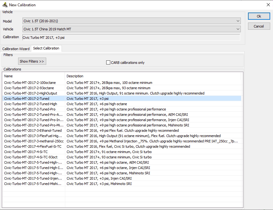Sort list by Name column header
This screenshot has height=210, width=273.
click(34, 76)
